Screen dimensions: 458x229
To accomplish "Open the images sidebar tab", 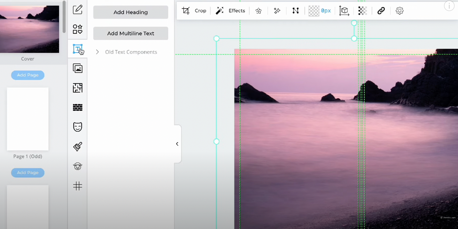I will click(x=78, y=68).
